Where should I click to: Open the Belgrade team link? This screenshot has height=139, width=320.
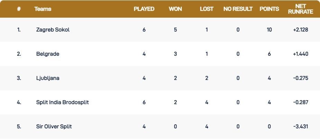tap(48, 54)
